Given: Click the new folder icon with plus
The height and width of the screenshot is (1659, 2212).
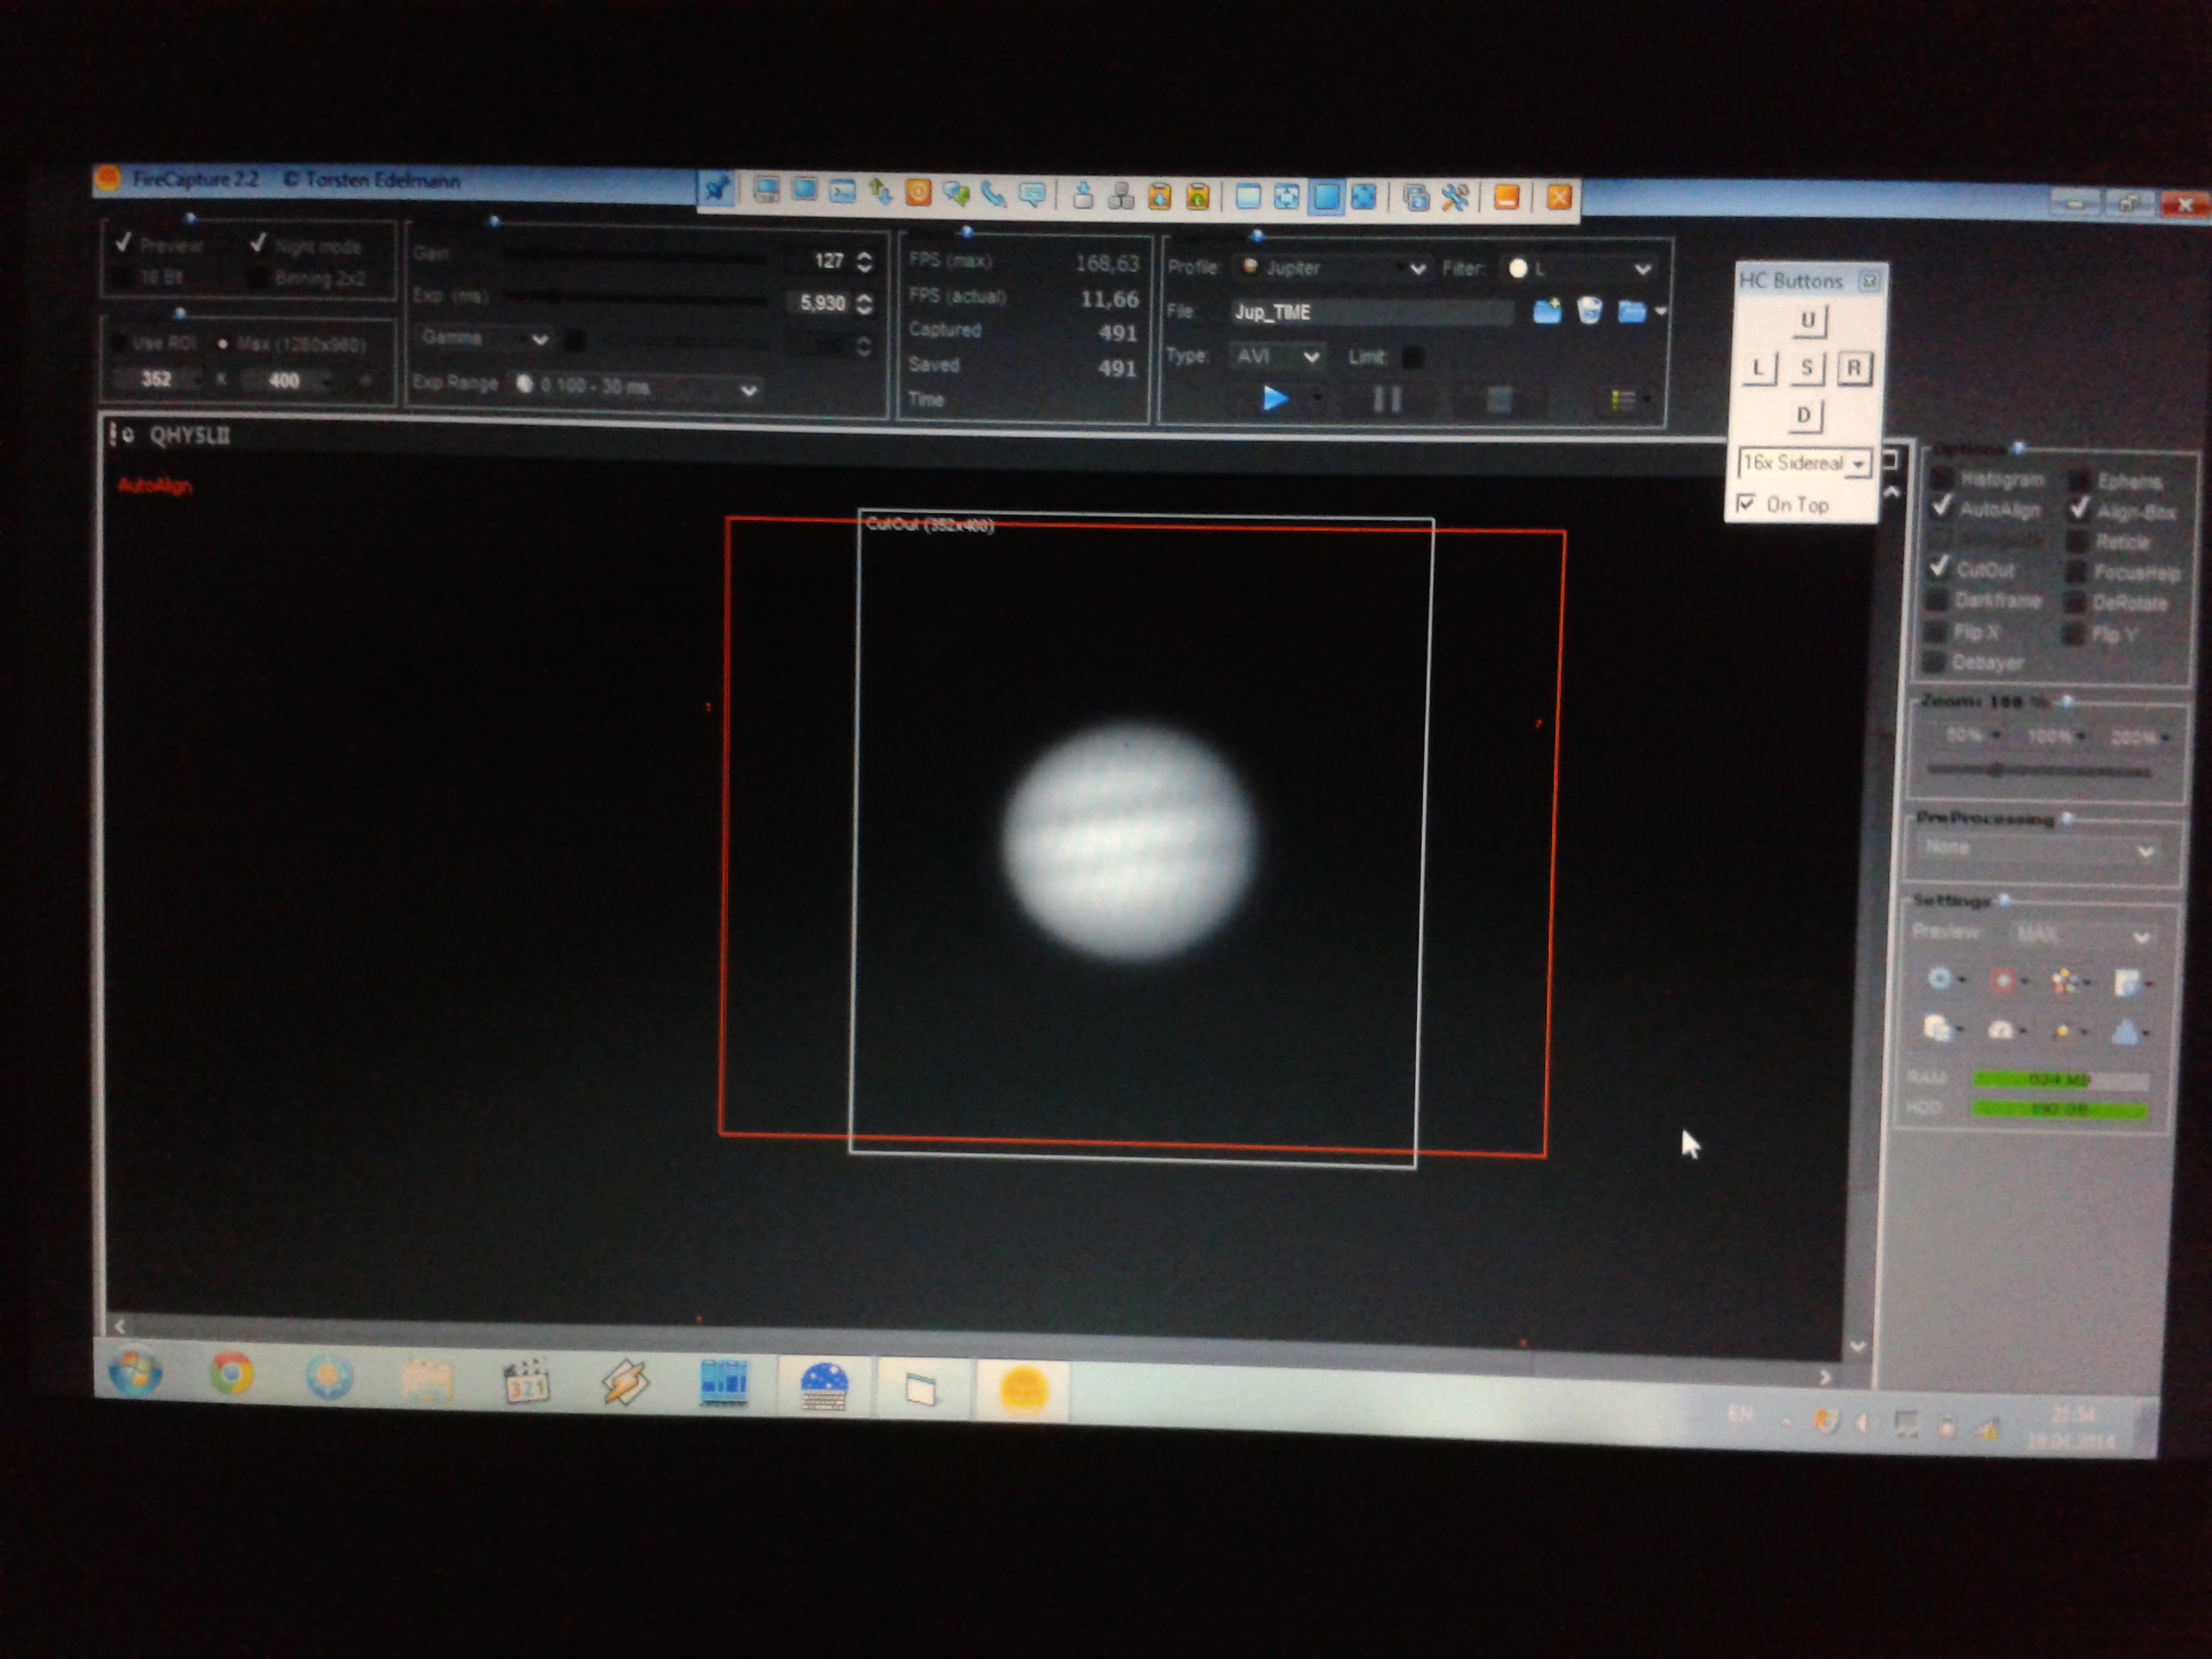Looking at the screenshot, I should (x=1546, y=311).
